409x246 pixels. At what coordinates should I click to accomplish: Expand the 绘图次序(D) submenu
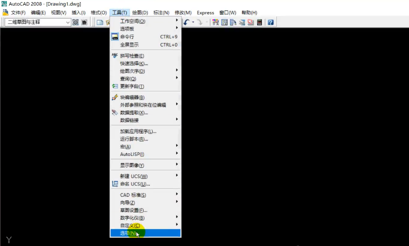[x=145, y=71]
